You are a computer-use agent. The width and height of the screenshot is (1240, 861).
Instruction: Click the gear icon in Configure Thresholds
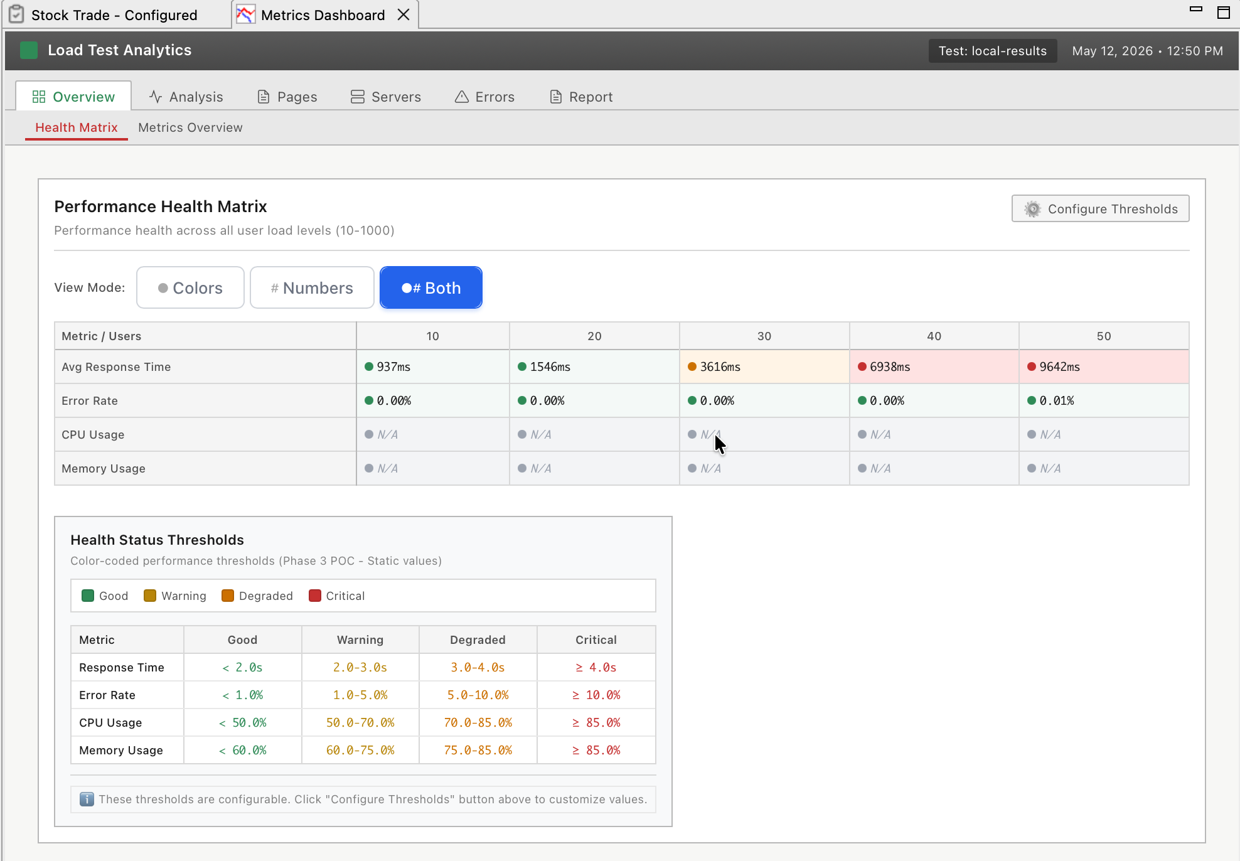1032,209
